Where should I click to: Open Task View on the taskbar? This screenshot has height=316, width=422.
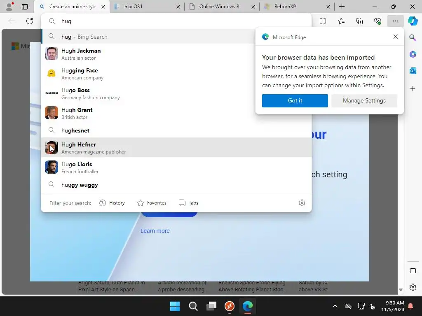211,306
